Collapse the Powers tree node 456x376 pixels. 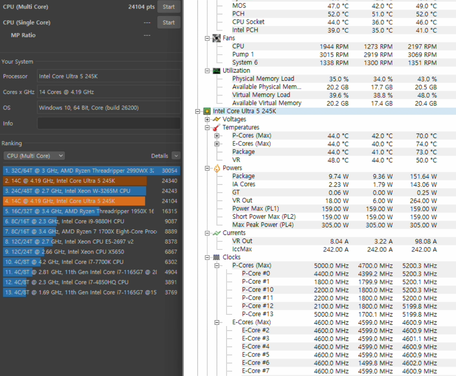pyautogui.click(x=207, y=168)
